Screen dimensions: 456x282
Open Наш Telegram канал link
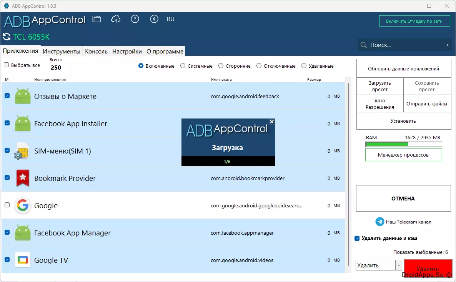click(408, 222)
